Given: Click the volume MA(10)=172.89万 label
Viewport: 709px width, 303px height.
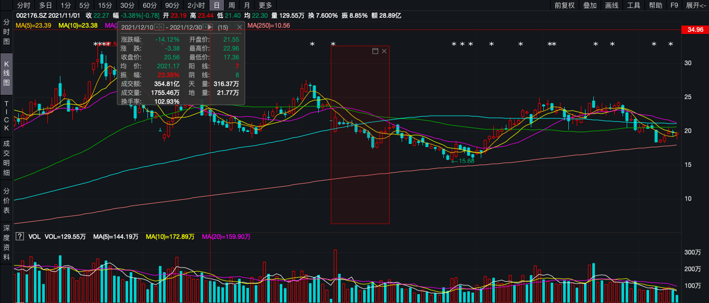Looking at the screenshot, I should (170, 237).
